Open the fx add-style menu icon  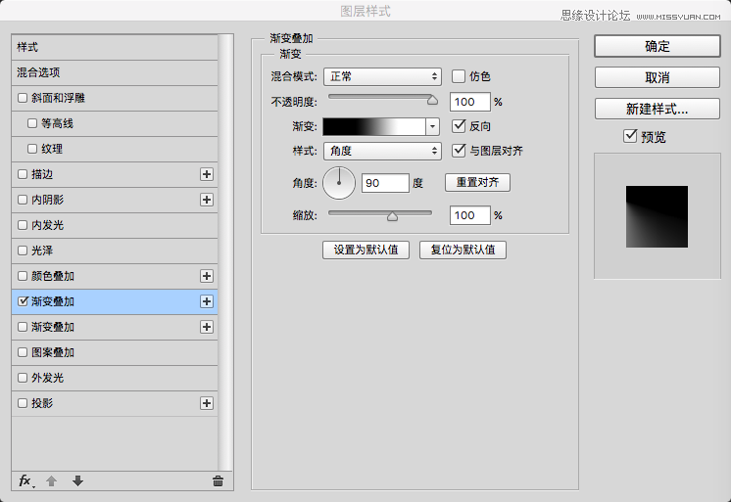[x=26, y=481]
